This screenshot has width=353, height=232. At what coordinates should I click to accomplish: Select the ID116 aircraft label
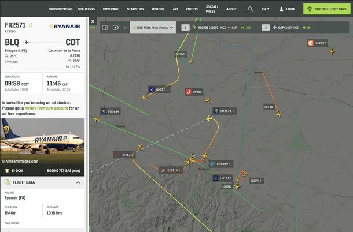click(x=269, y=107)
